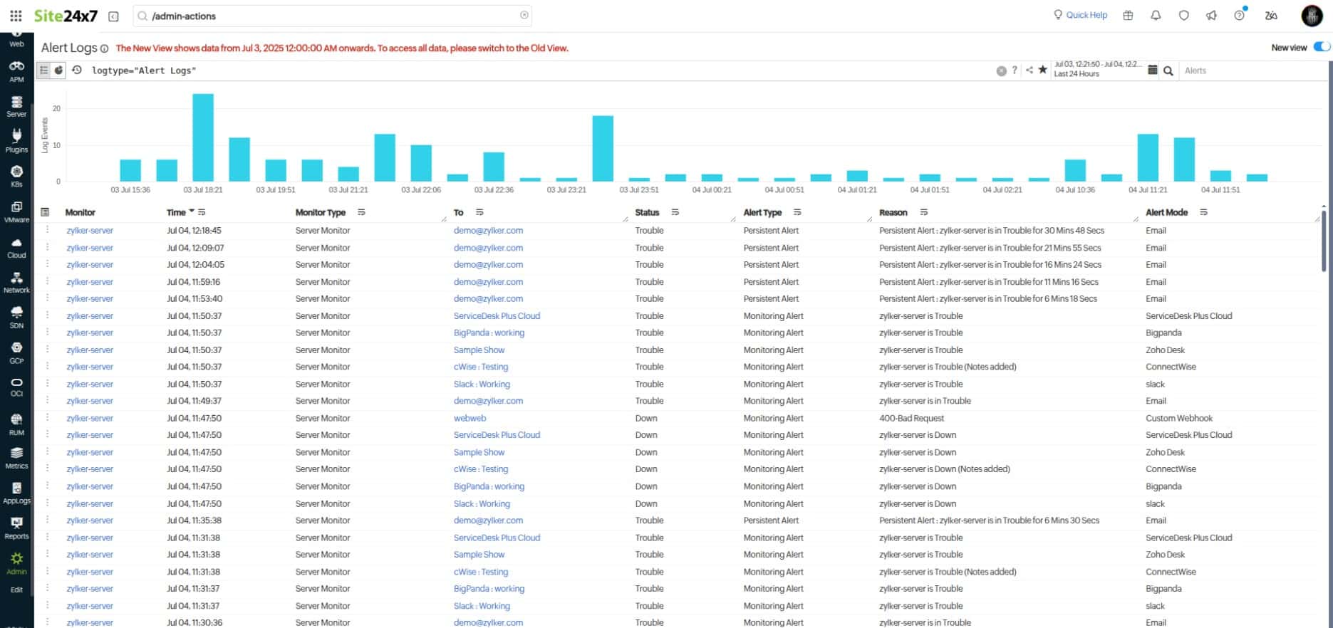Viewport: 1333px width, 628px height.
Task: Open the announcements megaphone icon
Action: coord(1211,15)
